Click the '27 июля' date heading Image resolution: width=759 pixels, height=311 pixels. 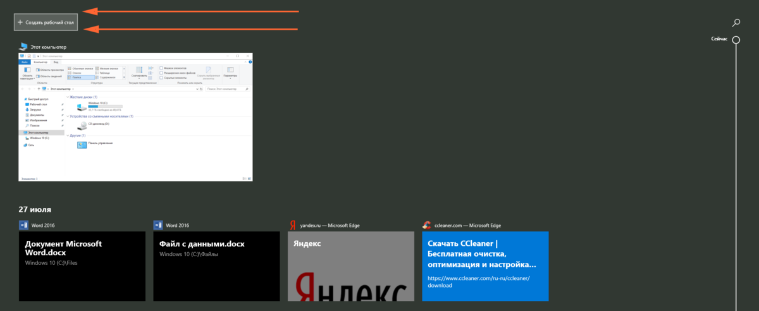point(35,209)
